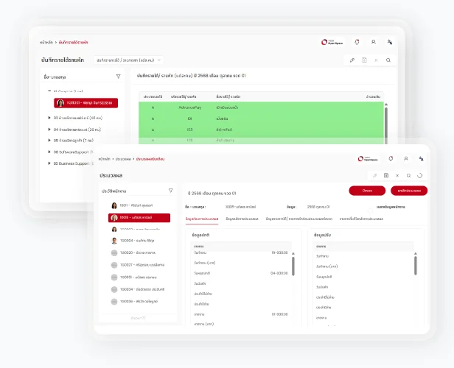The image size is (454, 368).
Task: Expand the 05 Business Support node
Action: (49, 163)
